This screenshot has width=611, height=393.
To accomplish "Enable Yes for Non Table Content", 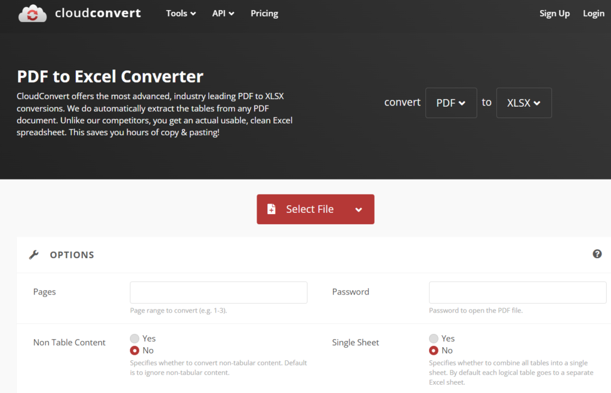I will click(x=134, y=338).
